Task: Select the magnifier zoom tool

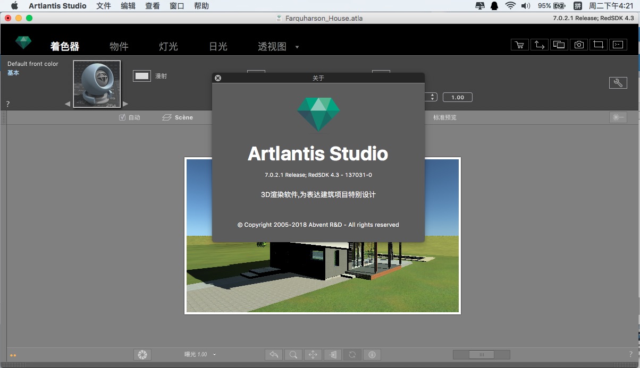Action: [x=293, y=354]
